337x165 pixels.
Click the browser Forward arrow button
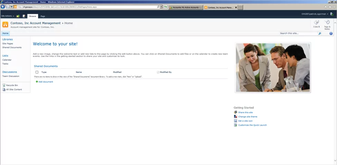[x=8, y=7]
